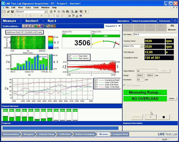Click the Range 2000.0 rpm field
The height and width of the screenshot is (142, 179).
point(140,75)
